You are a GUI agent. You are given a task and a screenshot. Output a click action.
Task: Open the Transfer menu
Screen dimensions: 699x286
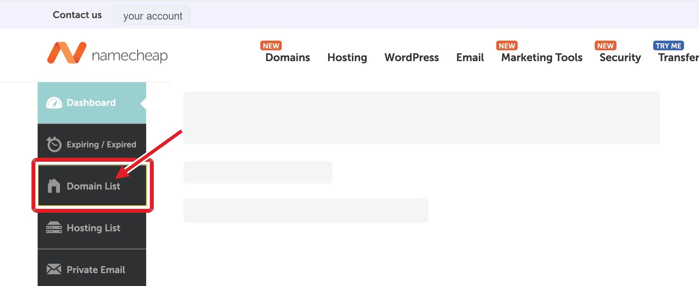tap(678, 58)
